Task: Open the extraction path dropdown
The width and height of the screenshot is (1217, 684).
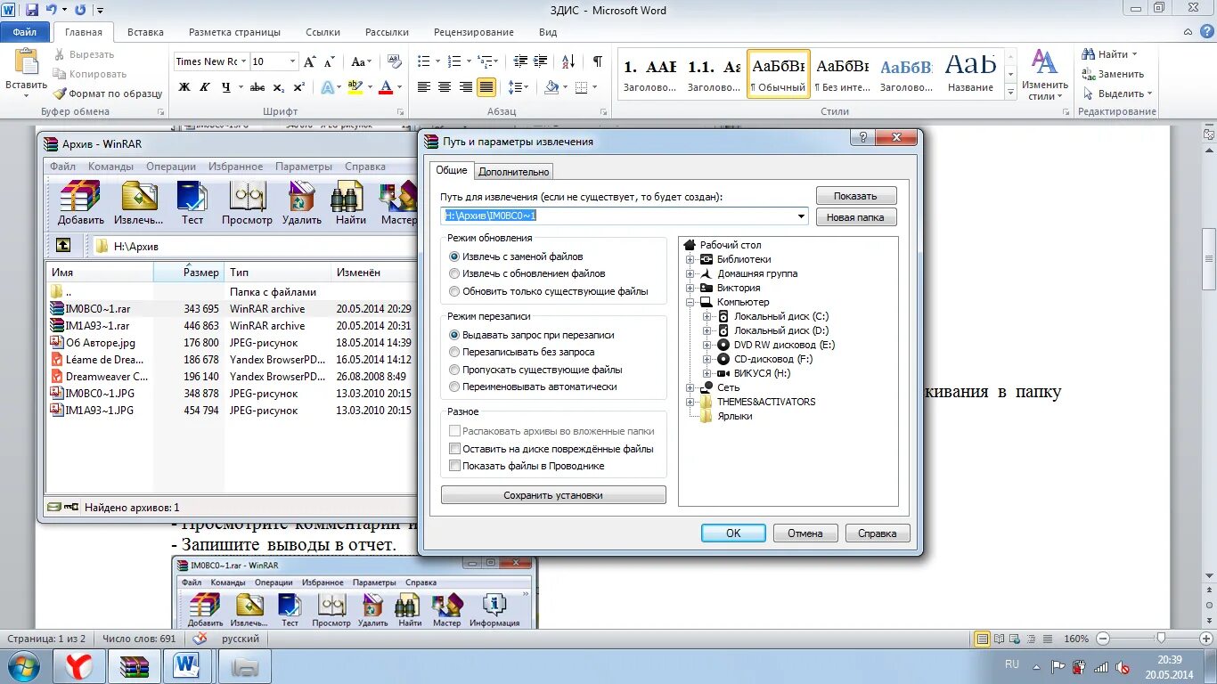Action: coord(801,216)
